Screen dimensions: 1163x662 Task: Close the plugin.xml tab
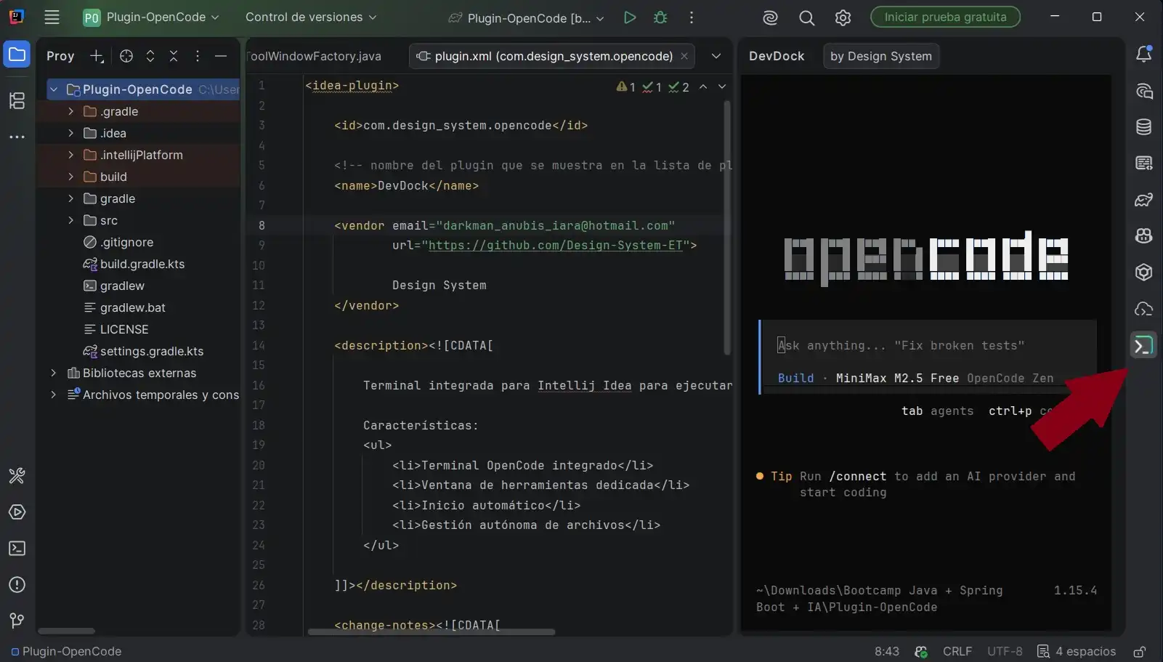pos(684,56)
